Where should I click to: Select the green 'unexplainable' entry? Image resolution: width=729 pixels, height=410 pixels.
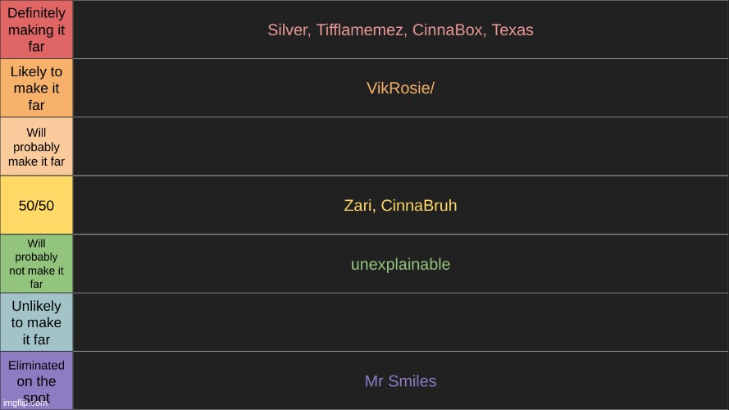click(x=400, y=264)
